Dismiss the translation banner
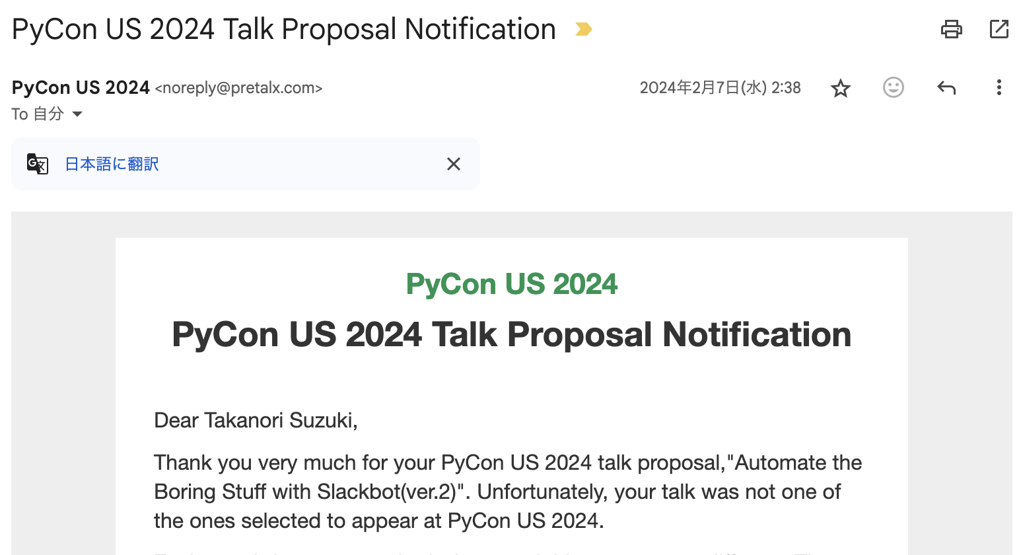The image size is (1021, 555). (453, 164)
